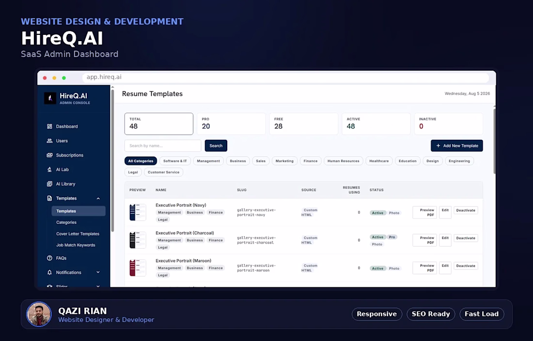Viewport: 533px width, 341px height.
Task: Deactivate Executive Portrait (Navy) template
Action: click(466, 210)
